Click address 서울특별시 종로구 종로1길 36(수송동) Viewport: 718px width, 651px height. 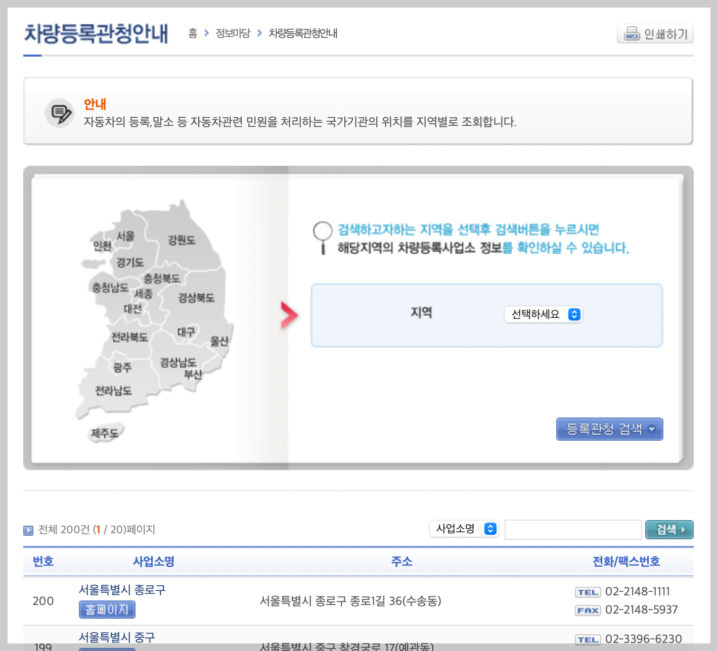(x=350, y=601)
